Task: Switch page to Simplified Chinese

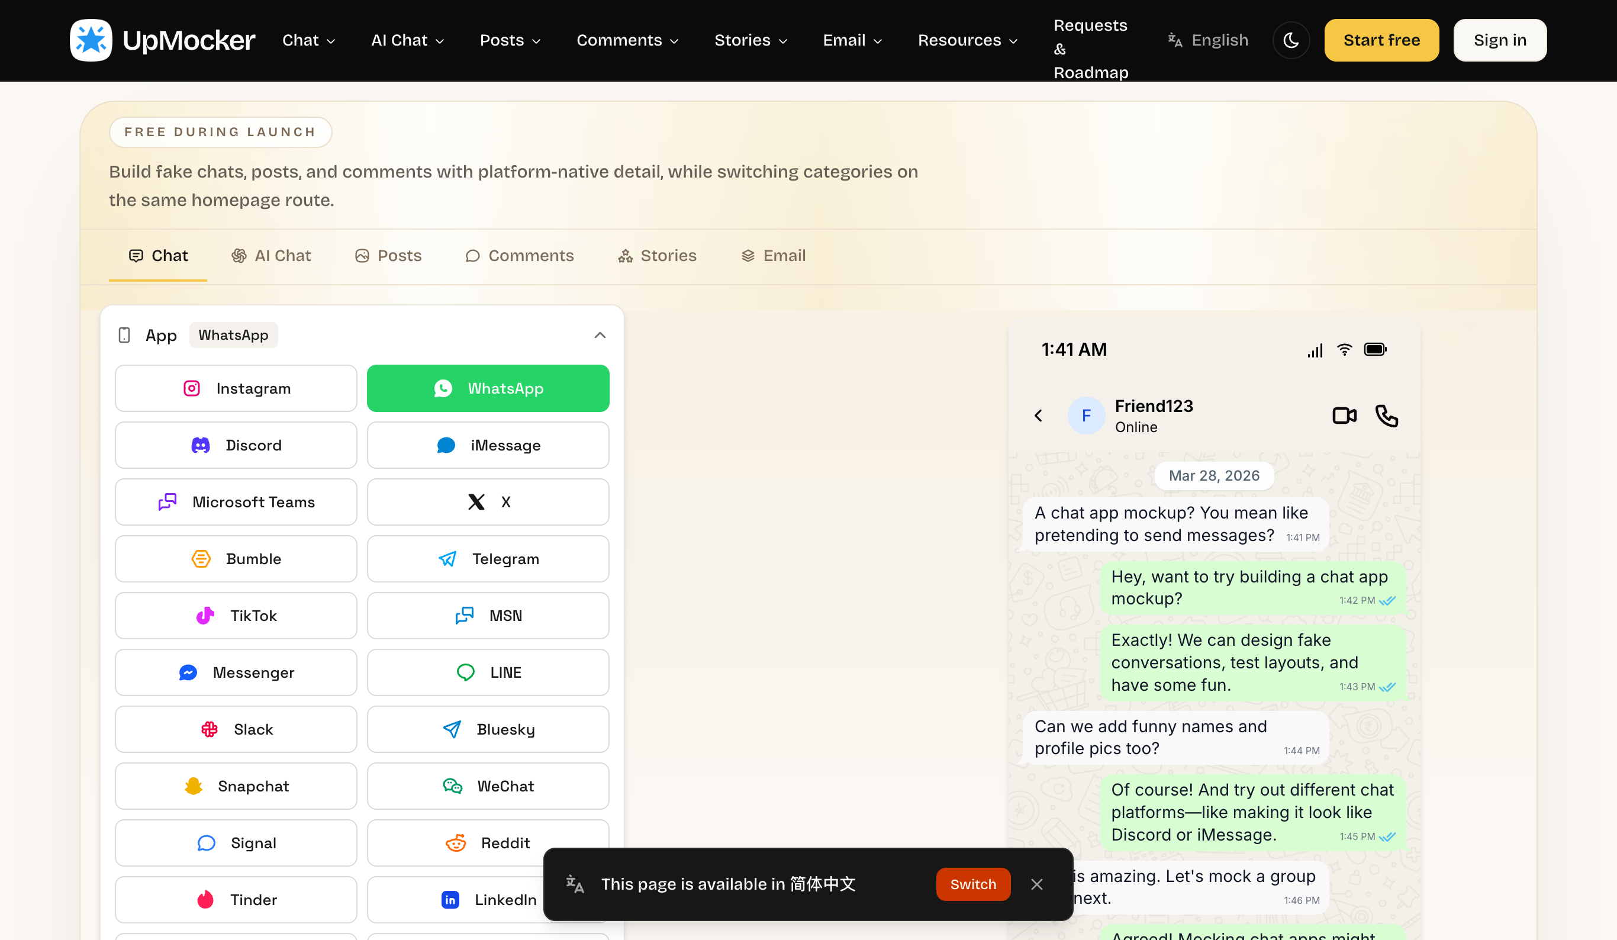Action: pos(973,884)
